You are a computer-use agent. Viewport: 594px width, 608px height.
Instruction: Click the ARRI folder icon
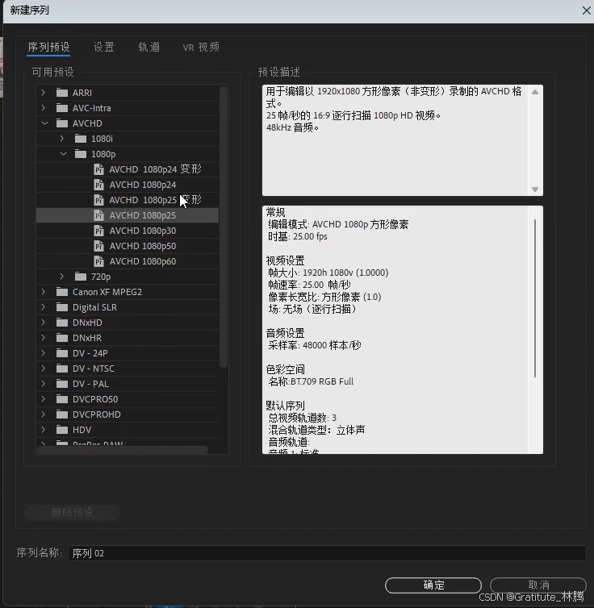click(62, 93)
